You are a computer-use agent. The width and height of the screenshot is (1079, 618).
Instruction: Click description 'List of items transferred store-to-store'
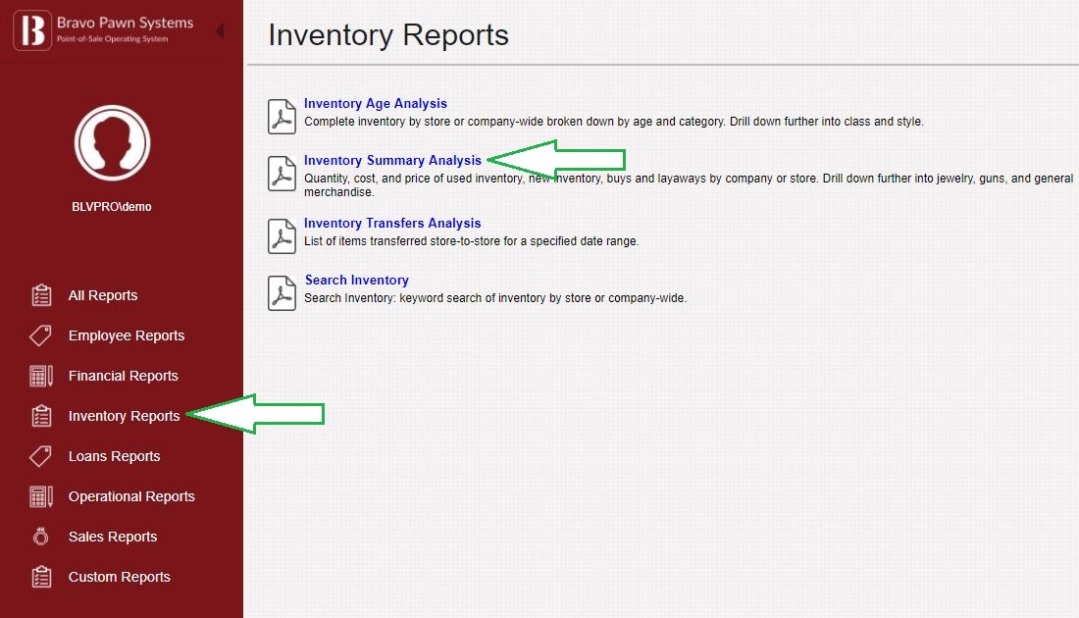472,241
